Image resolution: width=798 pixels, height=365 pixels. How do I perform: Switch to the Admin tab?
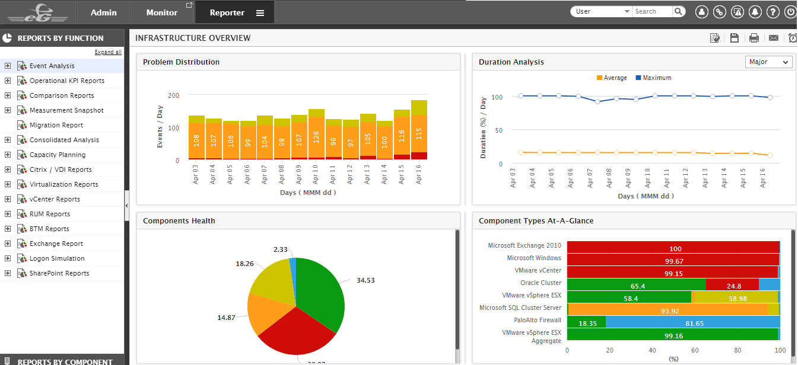(x=104, y=12)
